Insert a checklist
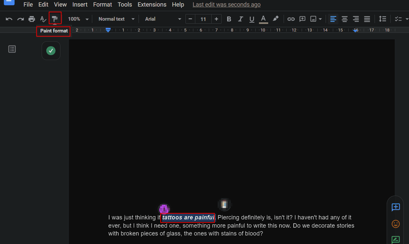The height and width of the screenshot is (244, 409). click(x=398, y=19)
